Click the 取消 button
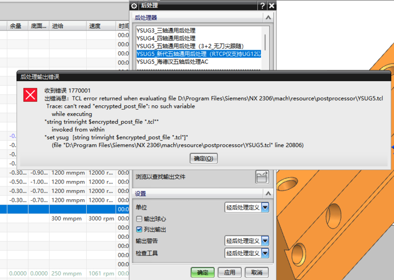This screenshot has width=394, height=280. pos(257,273)
